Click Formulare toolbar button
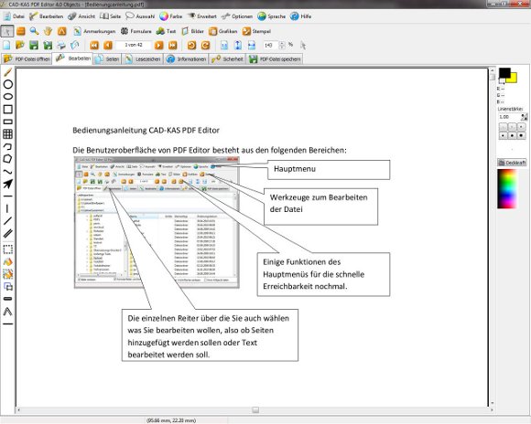 (x=136, y=31)
